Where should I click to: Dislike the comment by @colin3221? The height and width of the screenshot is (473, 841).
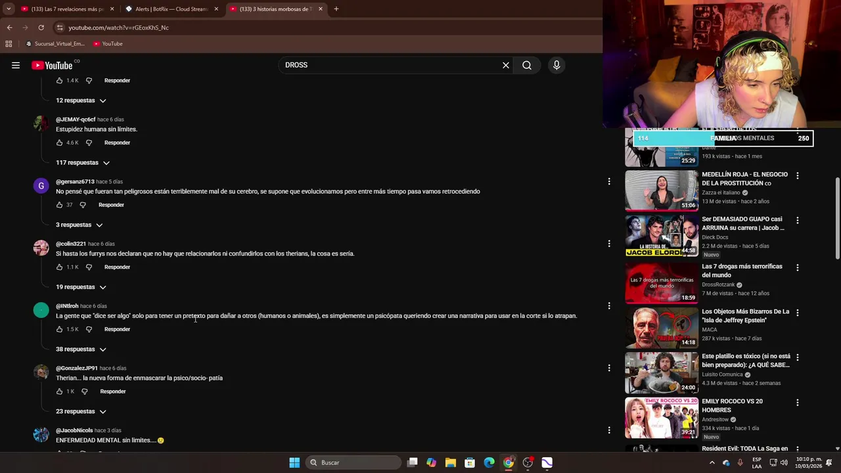[x=89, y=267]
